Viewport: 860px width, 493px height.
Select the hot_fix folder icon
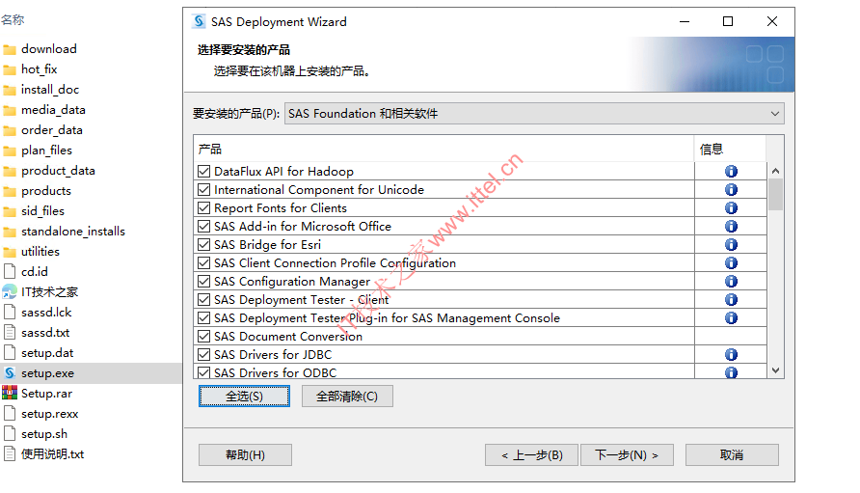[10, 69]
